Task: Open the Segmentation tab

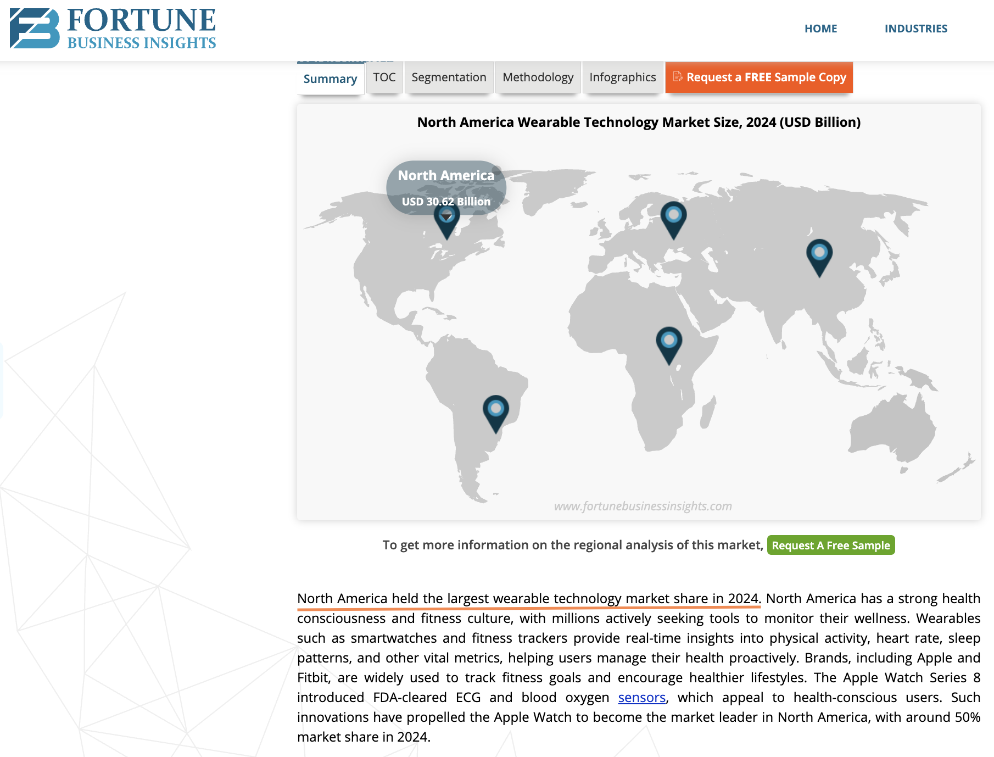Action: tap(448, 77)
